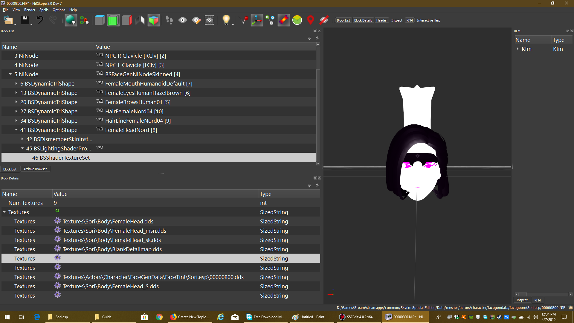Click the Save floppy disk icon
Screen dimensions: 574x323
coord(25,20)
